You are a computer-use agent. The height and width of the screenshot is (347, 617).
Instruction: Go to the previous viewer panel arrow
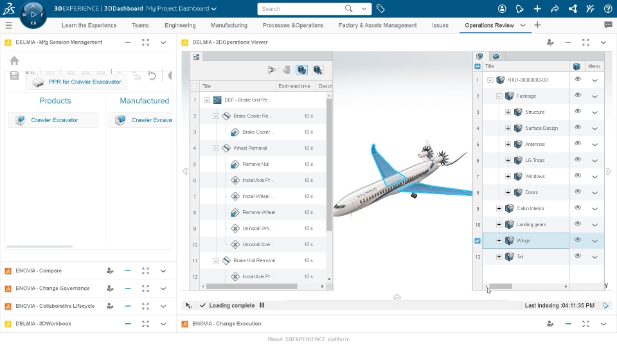coord(185,171)
